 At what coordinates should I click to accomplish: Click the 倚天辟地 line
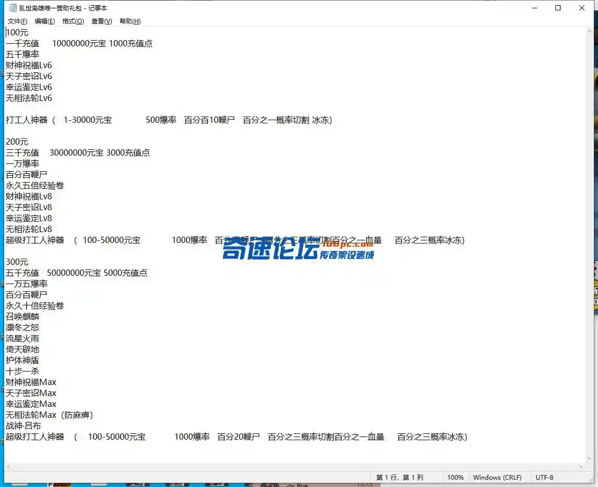coord(22,349)
